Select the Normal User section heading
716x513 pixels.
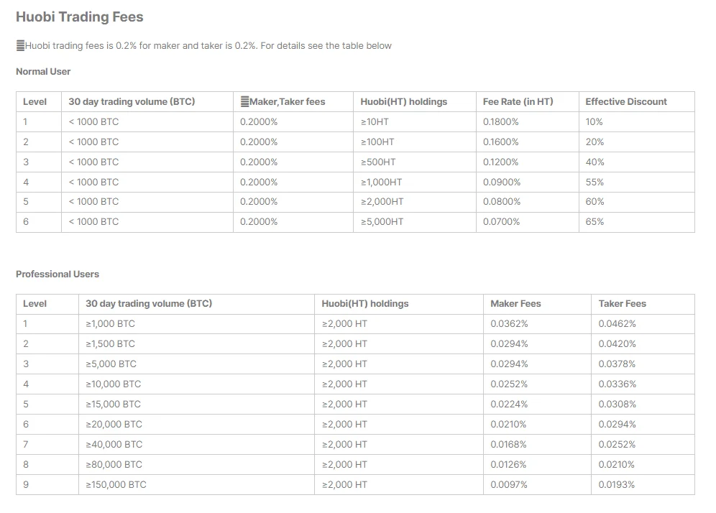point(43,72)
